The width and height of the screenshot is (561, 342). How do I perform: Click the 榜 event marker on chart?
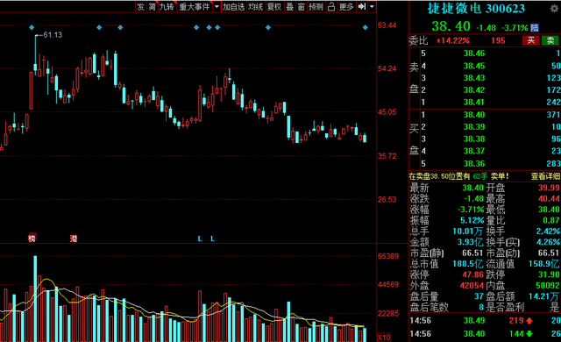tap(32, 239)
